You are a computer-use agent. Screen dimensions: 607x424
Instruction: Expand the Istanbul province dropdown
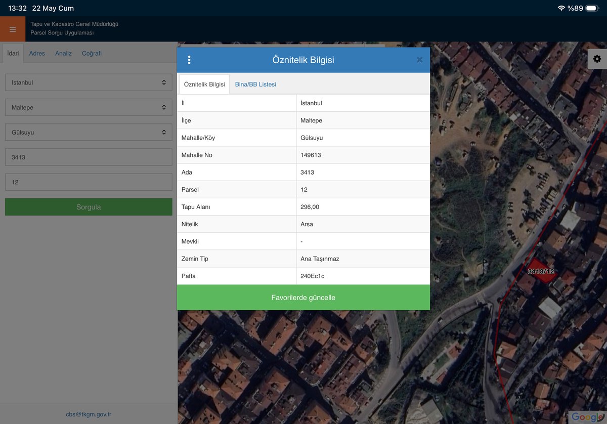89,82
